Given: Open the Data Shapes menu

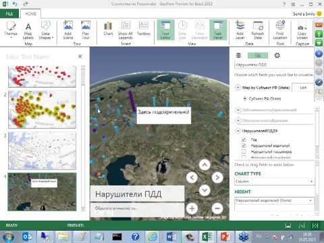Looking at the screenshot, I should 46,30.
